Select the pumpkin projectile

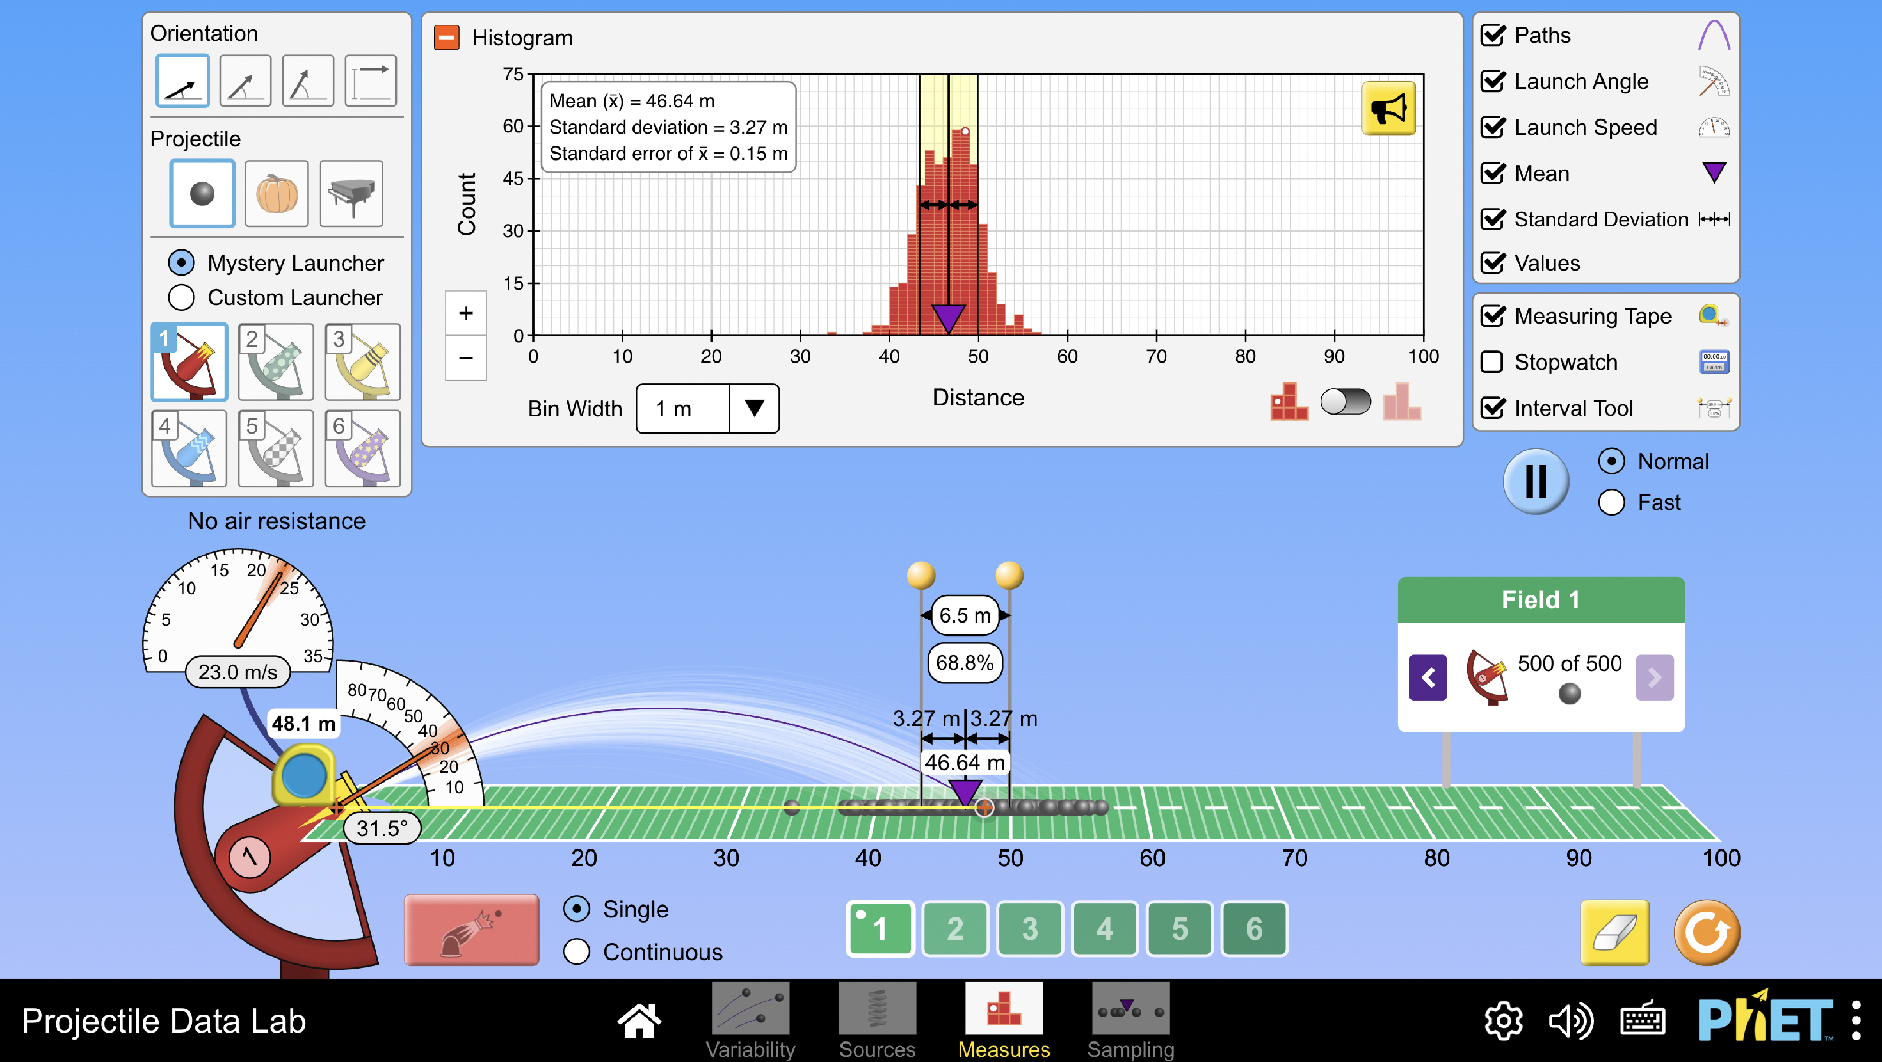coord(276,193)
